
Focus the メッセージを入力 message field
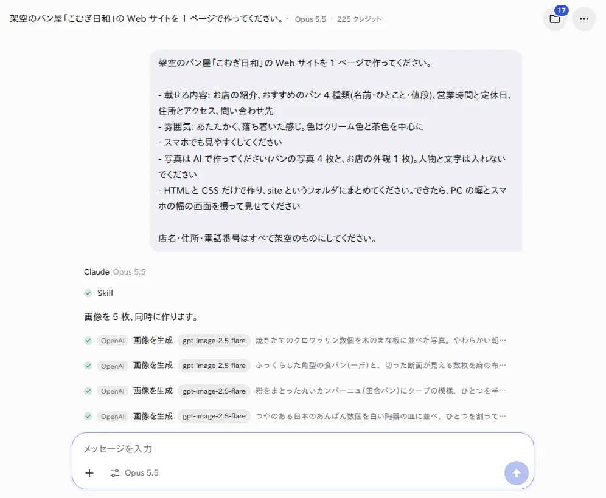(302, 449)
